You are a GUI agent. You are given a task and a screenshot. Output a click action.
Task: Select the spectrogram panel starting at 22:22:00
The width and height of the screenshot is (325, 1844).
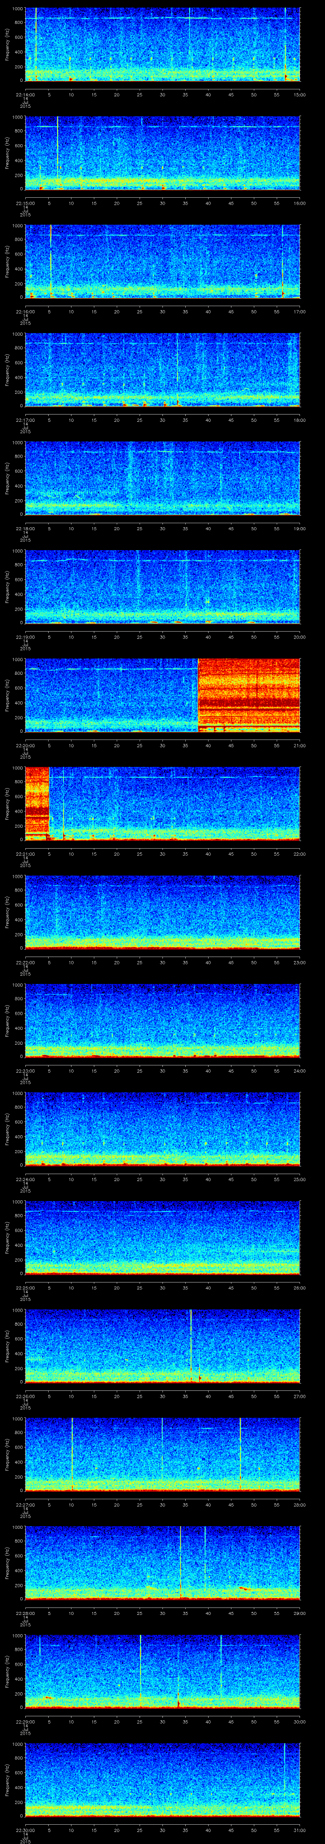click(162, 911)
